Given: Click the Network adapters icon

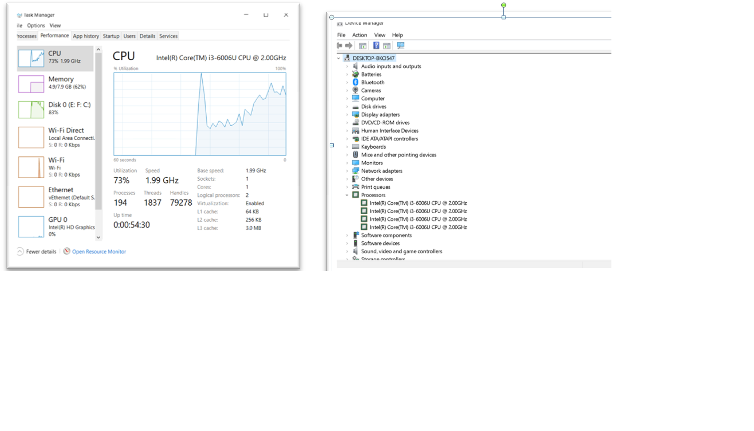Looking at the screenshot, I should pos(356,171).
